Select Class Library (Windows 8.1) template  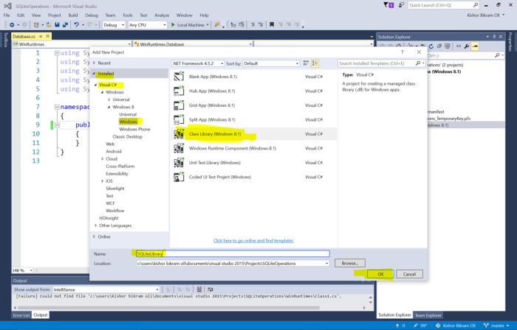tap(253, 134)
